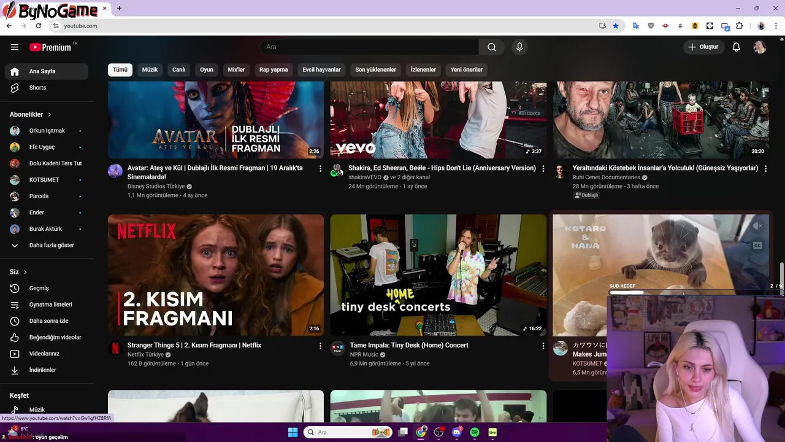Open NPR Music channel link
The height and width of the screenshot is (442, 785).
click(364, 354)
